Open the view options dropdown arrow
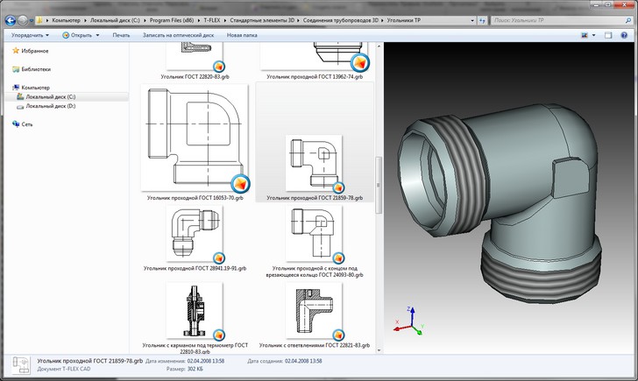Image resolution: width=638 pixels, height=381 pixels. coord(593,35)
